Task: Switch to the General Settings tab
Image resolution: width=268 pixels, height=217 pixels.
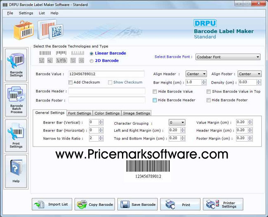Action: (x=50, y=113)
